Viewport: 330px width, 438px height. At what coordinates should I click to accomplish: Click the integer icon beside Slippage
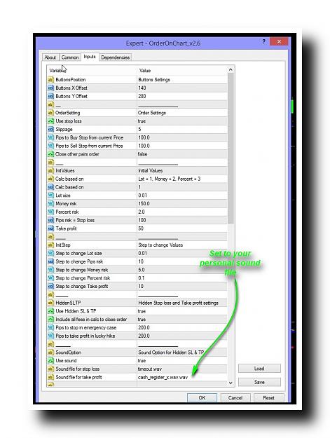pos(50,130)
